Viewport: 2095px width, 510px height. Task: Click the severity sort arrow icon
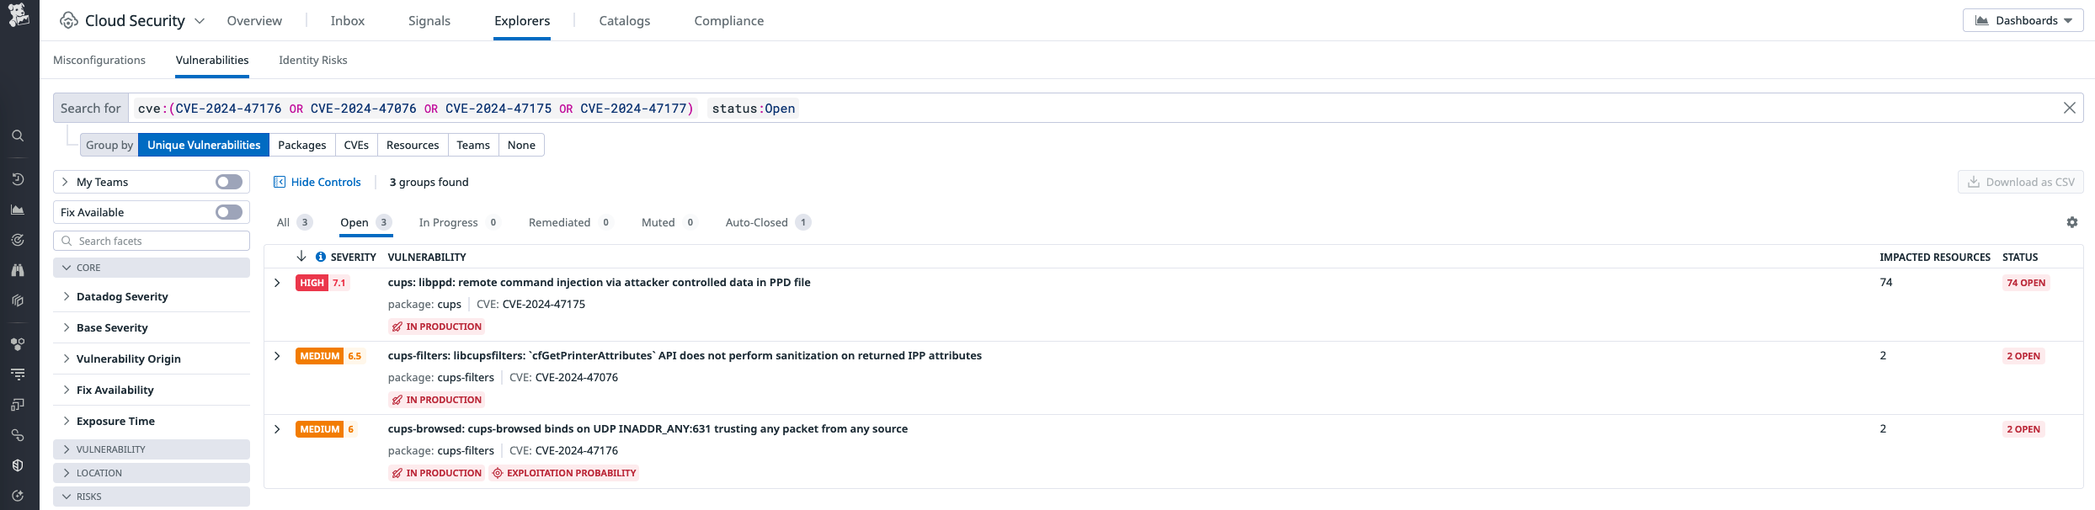(x=301, y=257)
